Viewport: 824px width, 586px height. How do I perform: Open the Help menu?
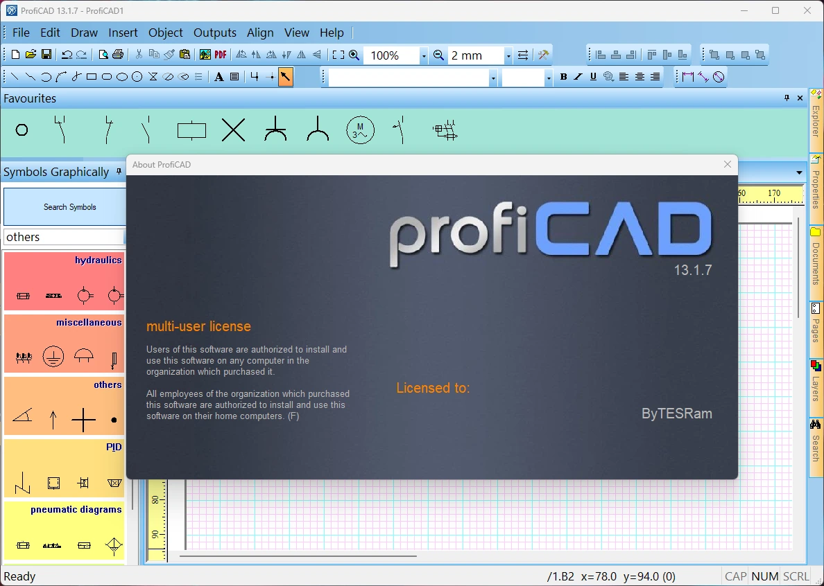point(332,33)
